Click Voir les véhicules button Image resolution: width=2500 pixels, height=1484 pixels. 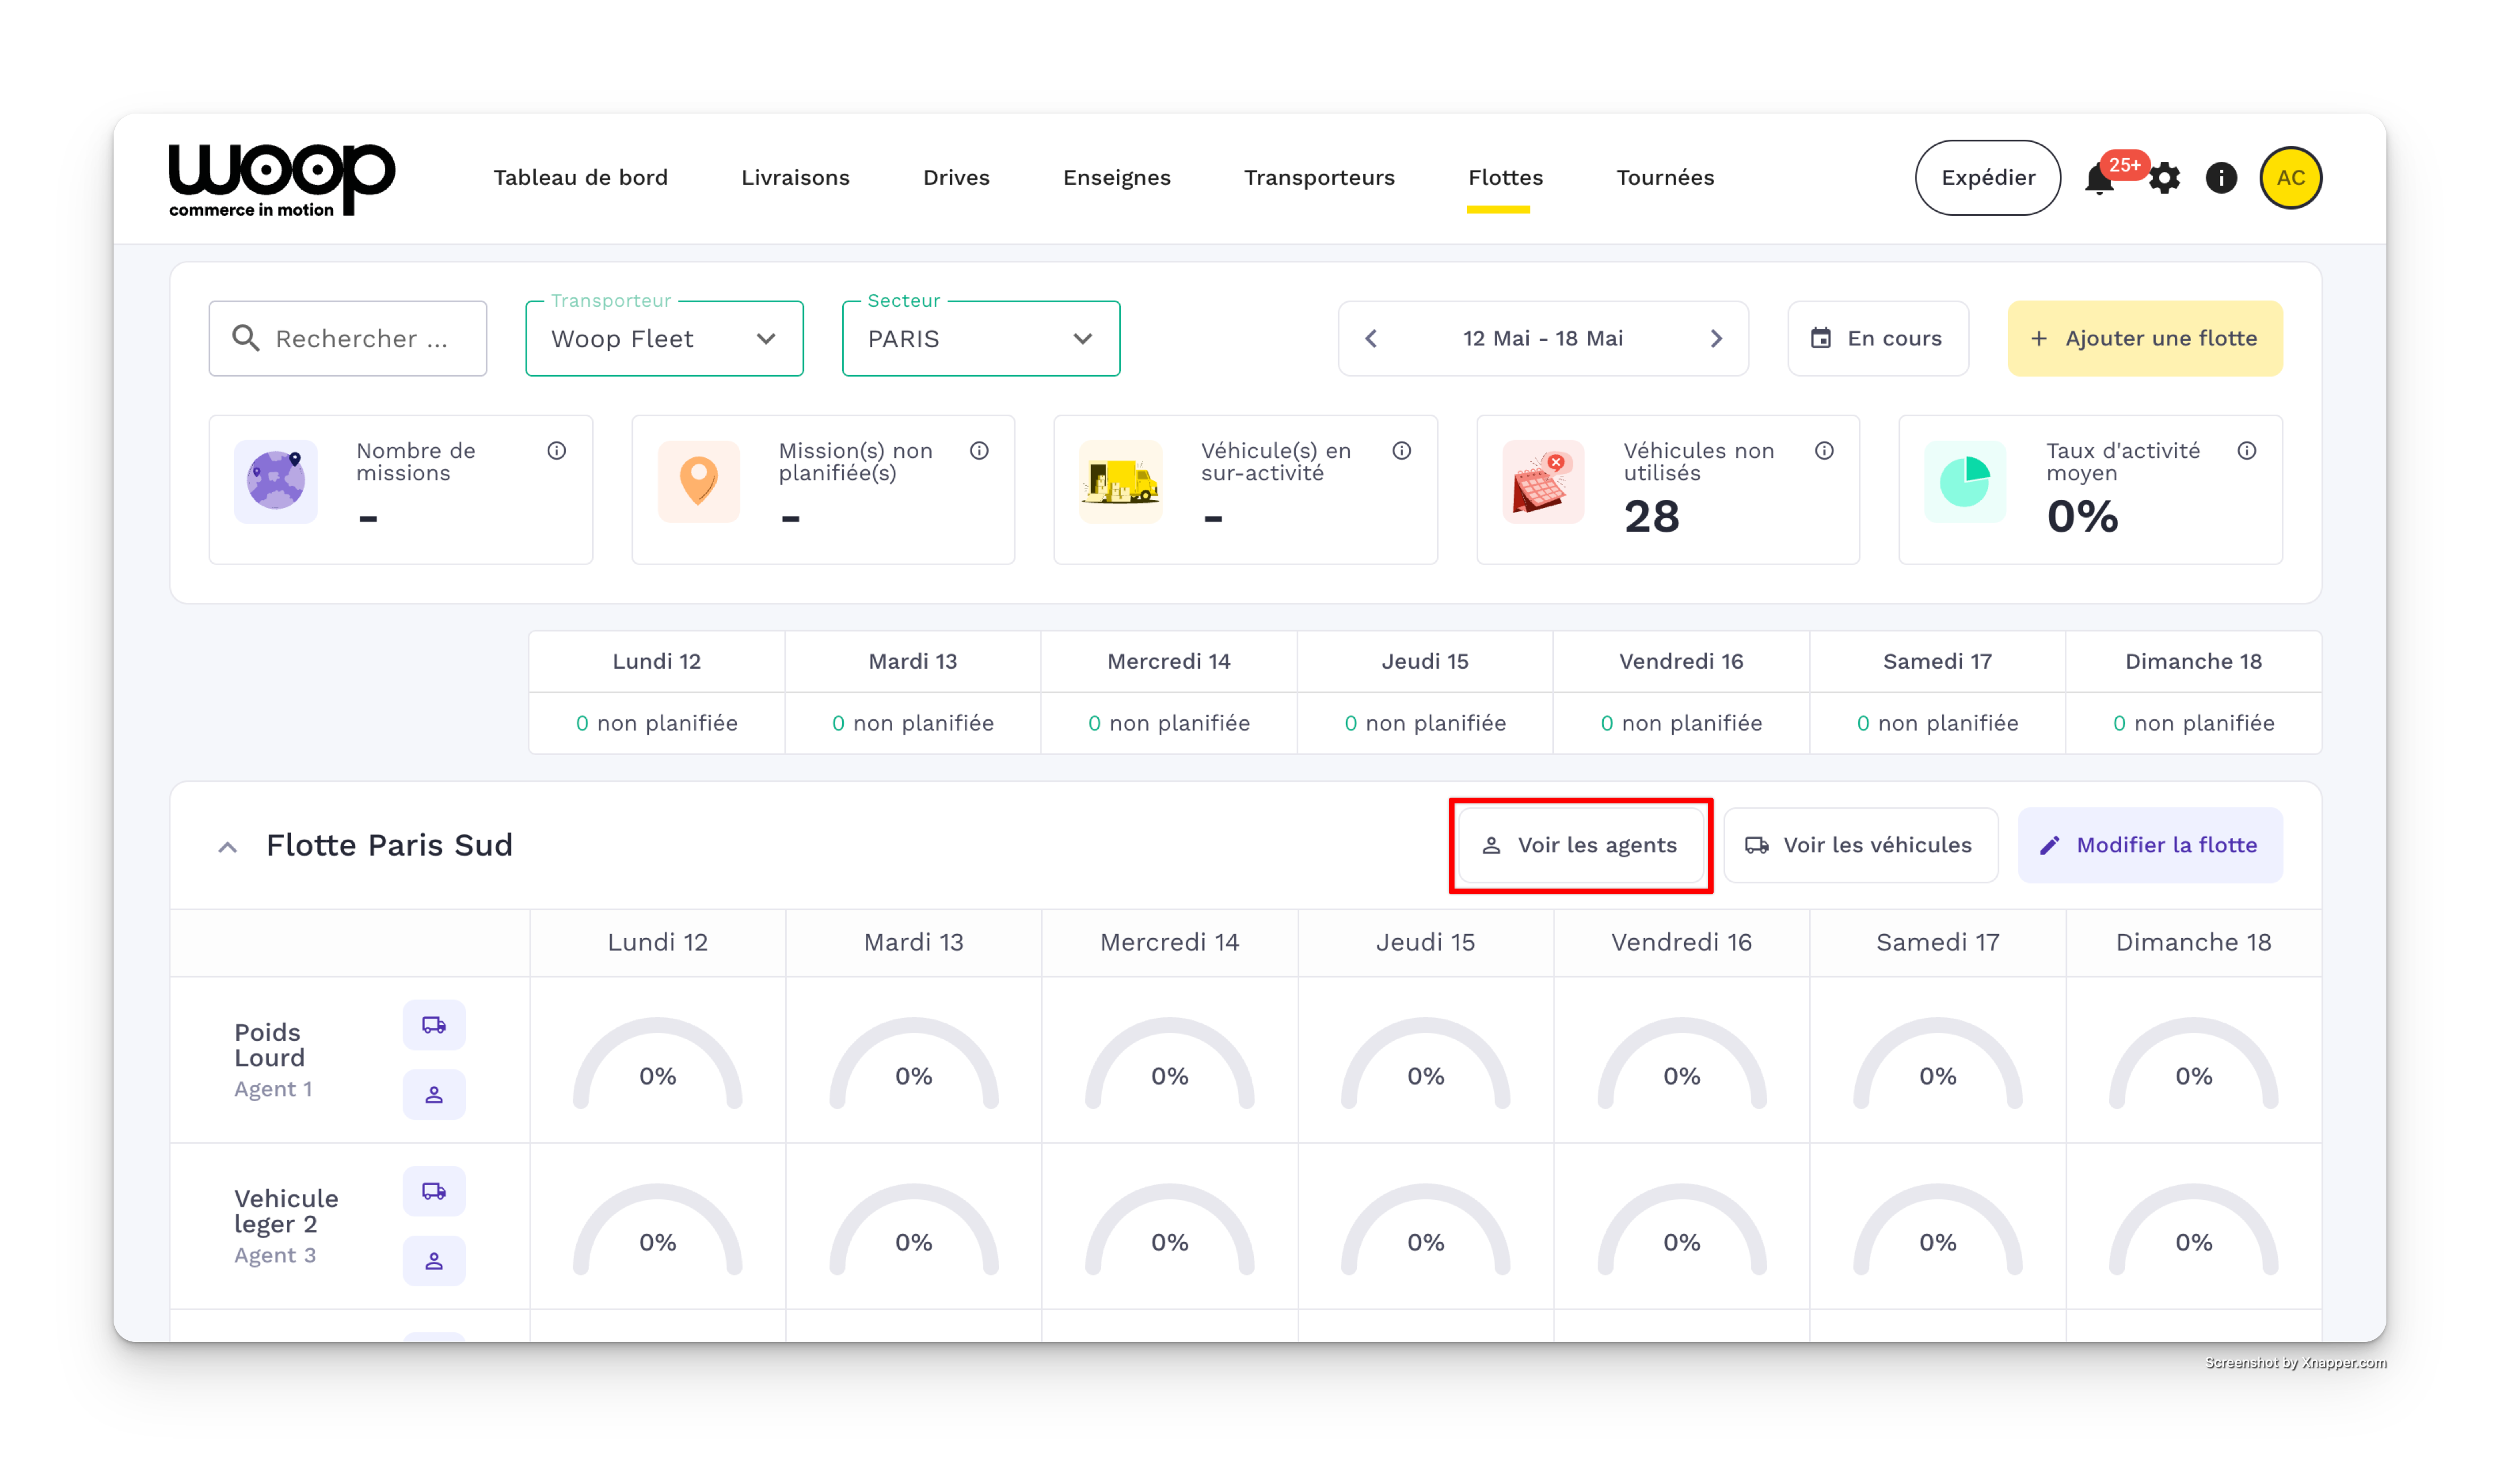(1861, 846)
